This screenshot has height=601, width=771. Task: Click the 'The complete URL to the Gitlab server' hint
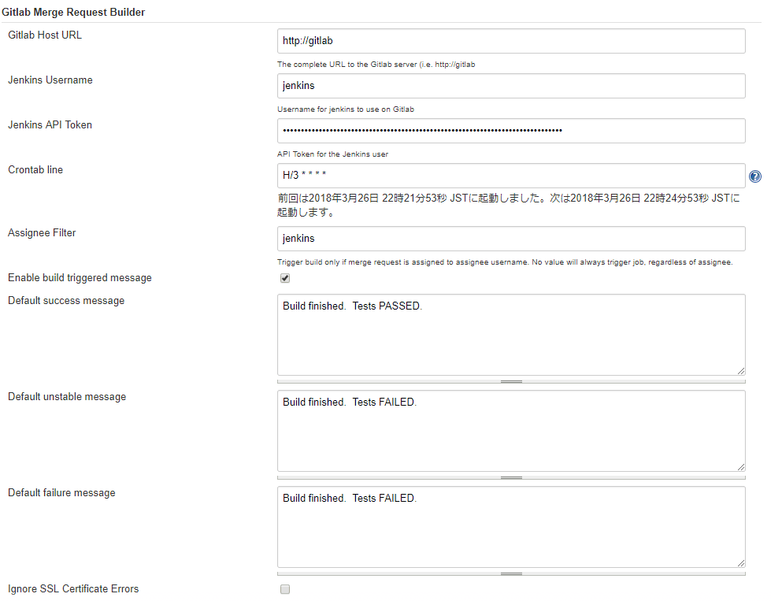376,65
